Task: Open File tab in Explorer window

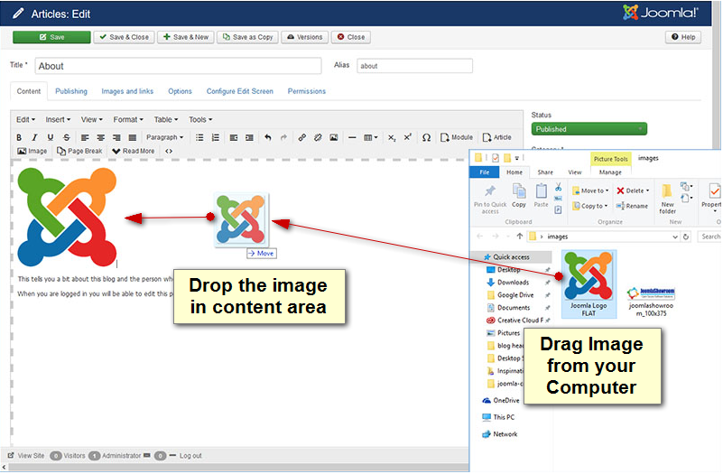Action: click(484, 172)
